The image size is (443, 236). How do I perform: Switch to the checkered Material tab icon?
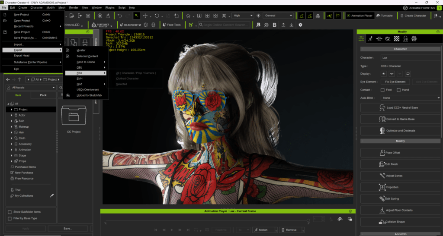[x=396, y=38]
